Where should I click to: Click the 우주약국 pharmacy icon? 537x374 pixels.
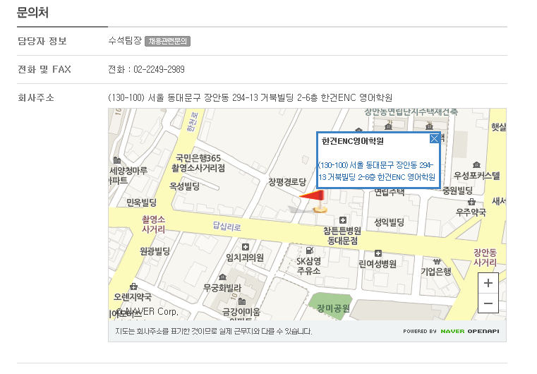pos(471,202)
